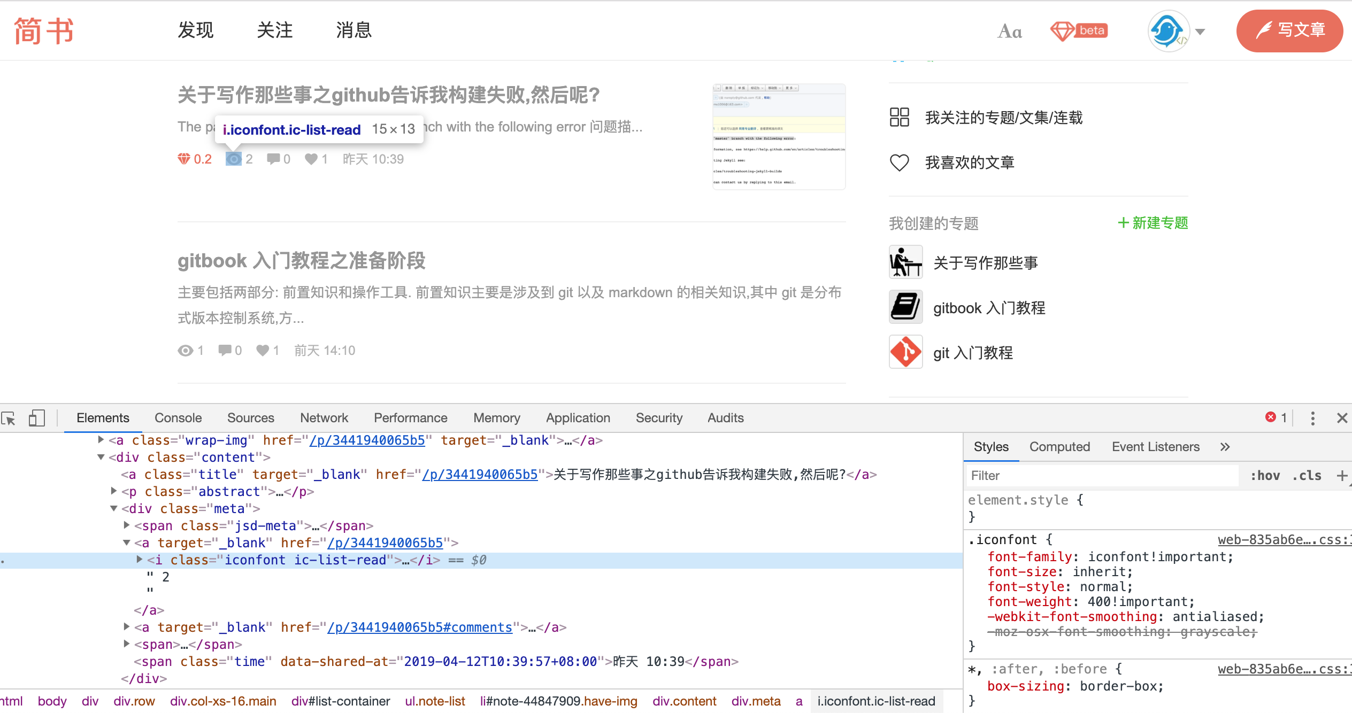Click the 写文章 button
The image size is (1352, 713).
[x=1289, y=31]
